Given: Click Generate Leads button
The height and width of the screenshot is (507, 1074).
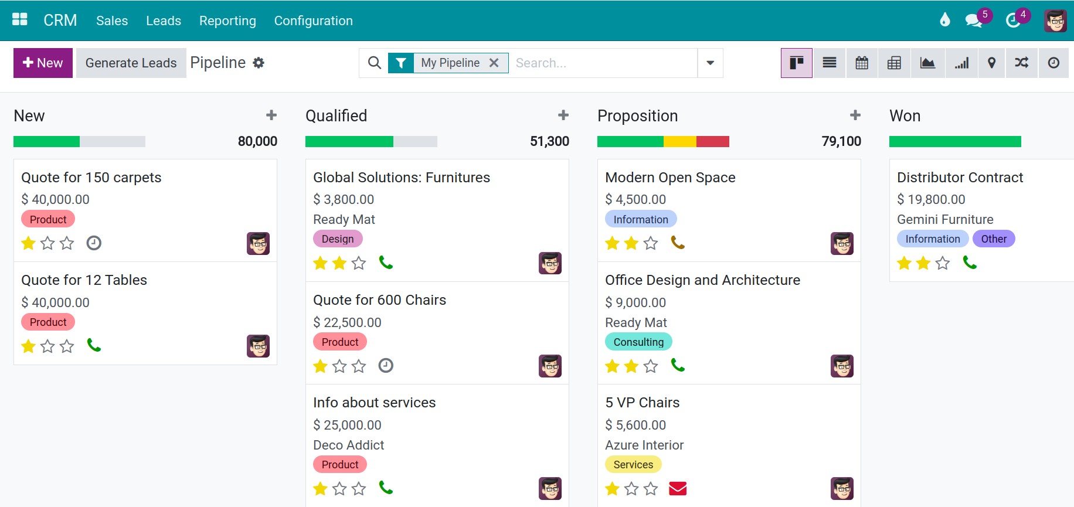Looking at the screenshot, I should (x=131, y=63).
